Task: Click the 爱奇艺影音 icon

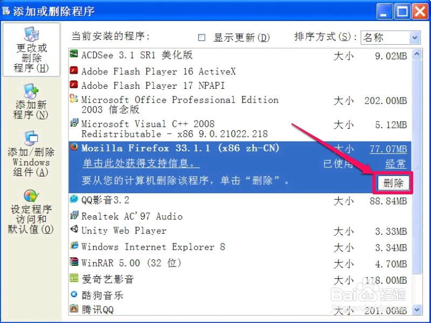Action: [74, 278]
